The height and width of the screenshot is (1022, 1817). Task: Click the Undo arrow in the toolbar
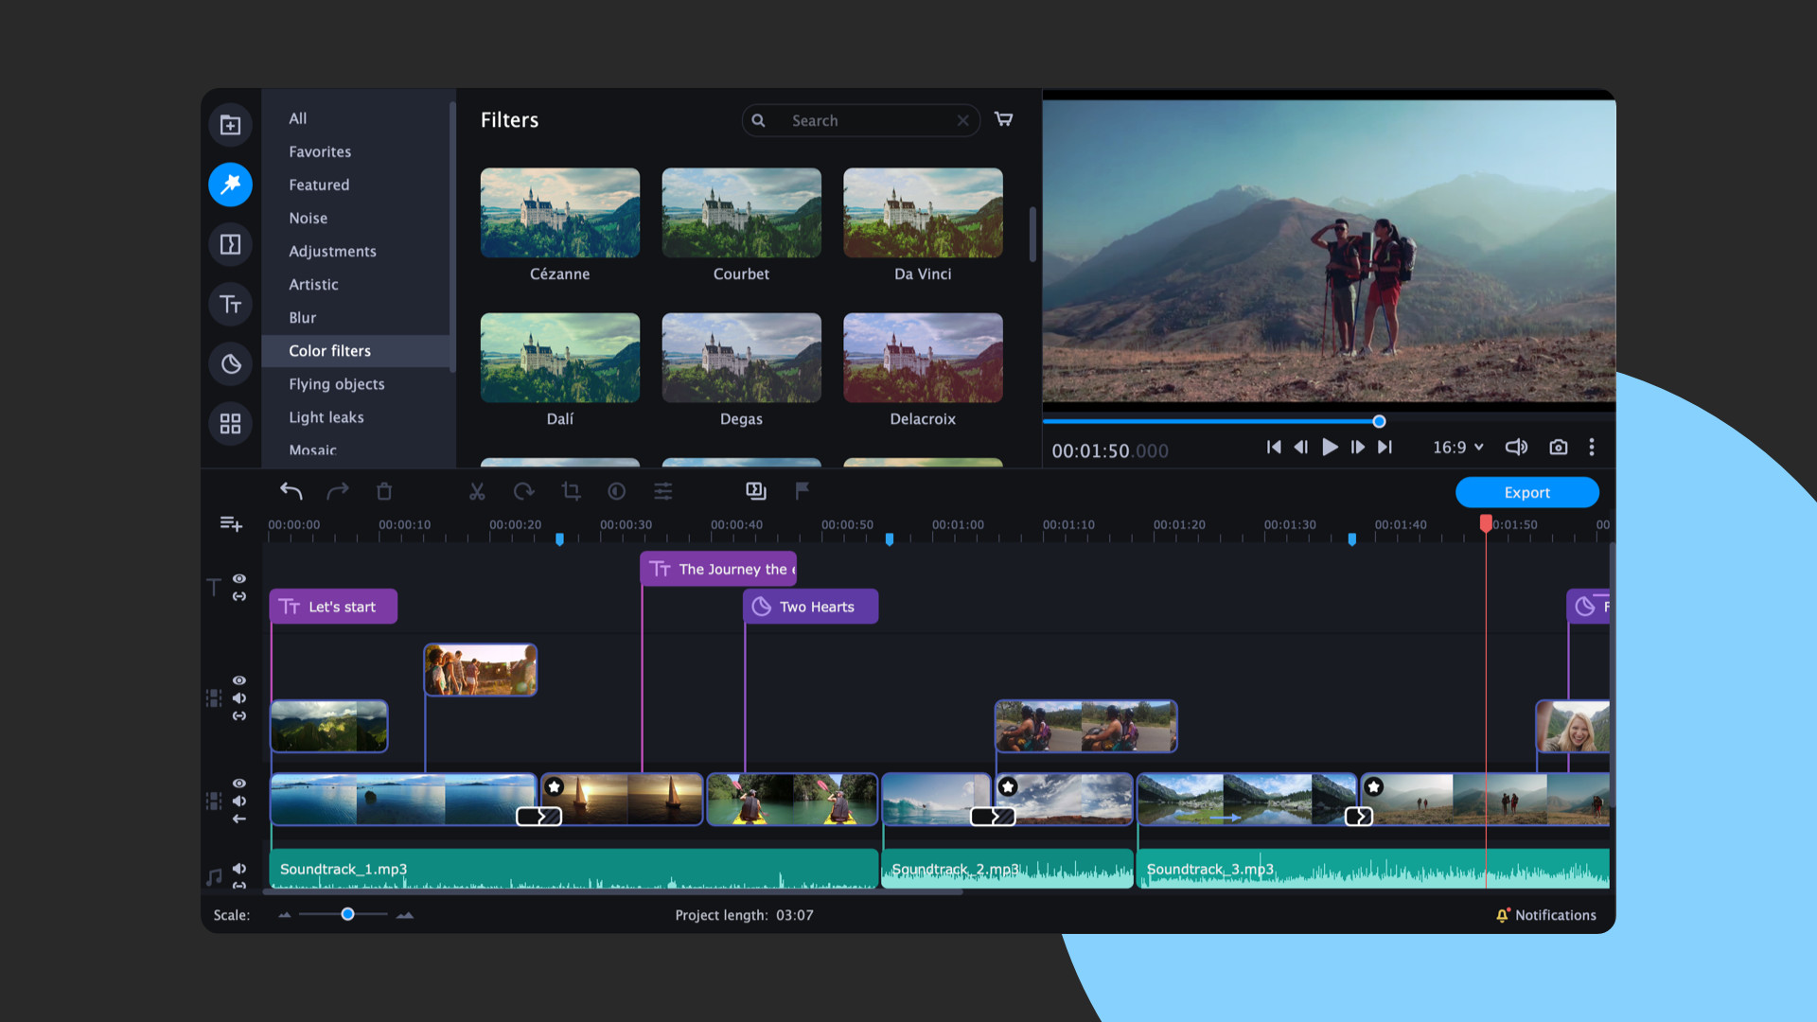coord(291,491)
